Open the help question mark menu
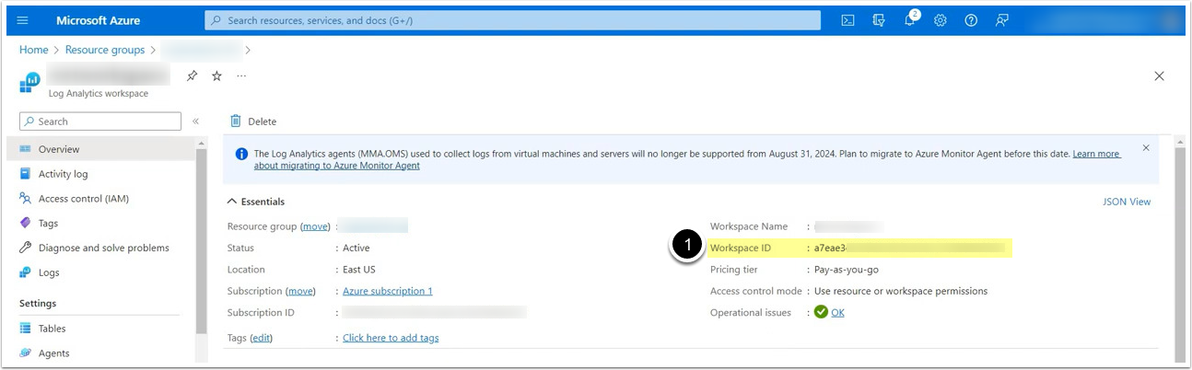Screen dimensions: 1192x370 tap(971, 20)
